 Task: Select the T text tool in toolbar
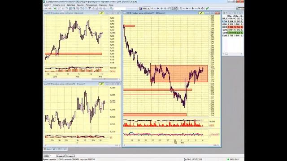tap(90, 8)
